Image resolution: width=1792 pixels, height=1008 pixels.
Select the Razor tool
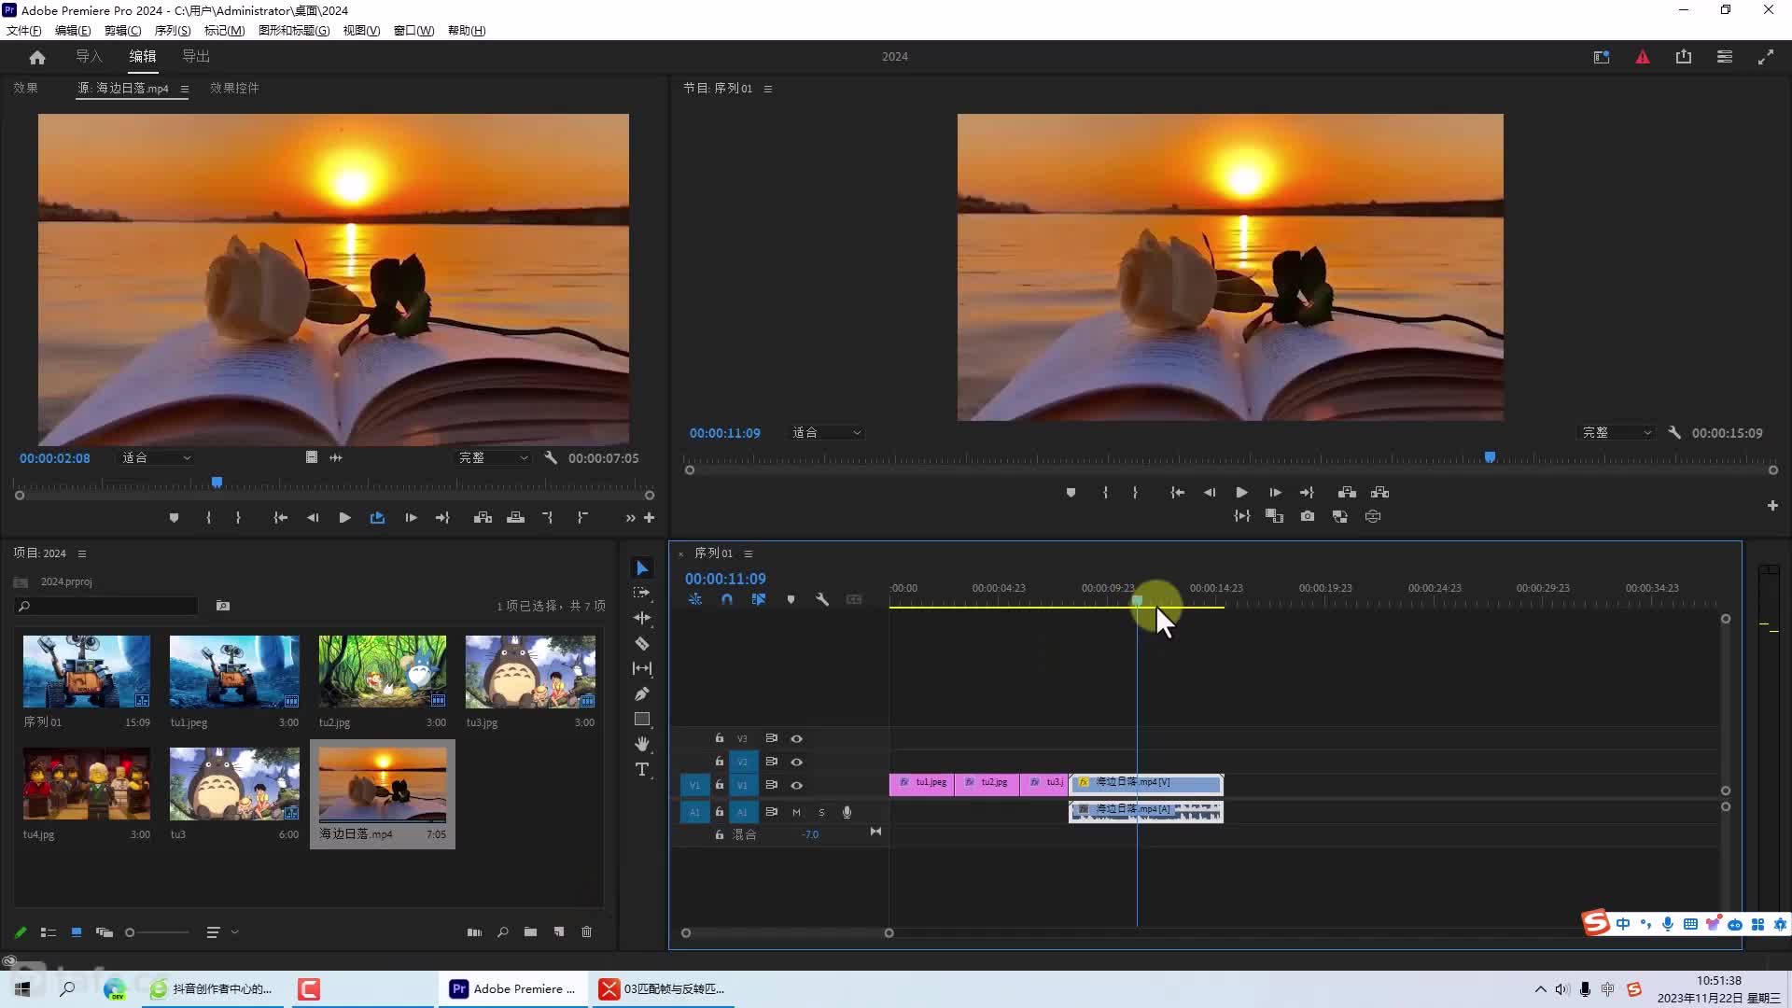642,643
